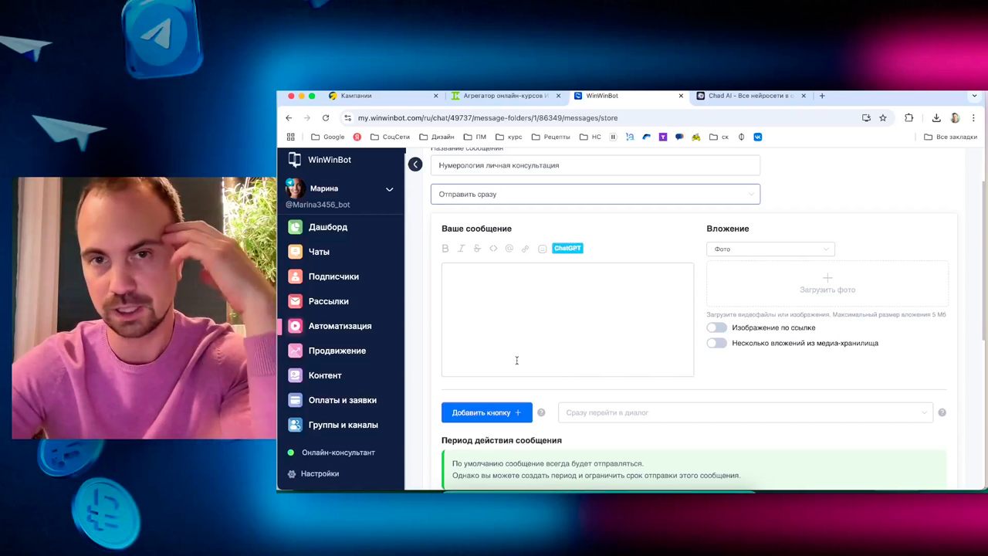Viewport: 988px width, 556px height.
Task: Collapse the sidebar with the round arrow button
Action: (x=415, y=164)
